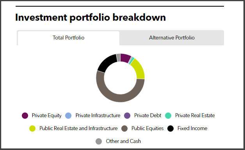245x150 pixels.
Task: Toggle the Other and Cash legend dot
Action: point(99,141)
